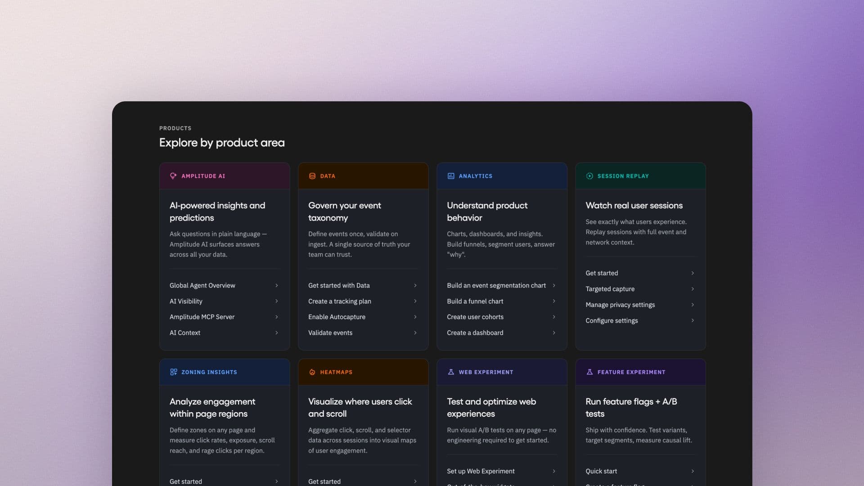Click chevron next to Enable Autocapture
This screenshot has height=486, width=864.
click(x=415, y=317)
